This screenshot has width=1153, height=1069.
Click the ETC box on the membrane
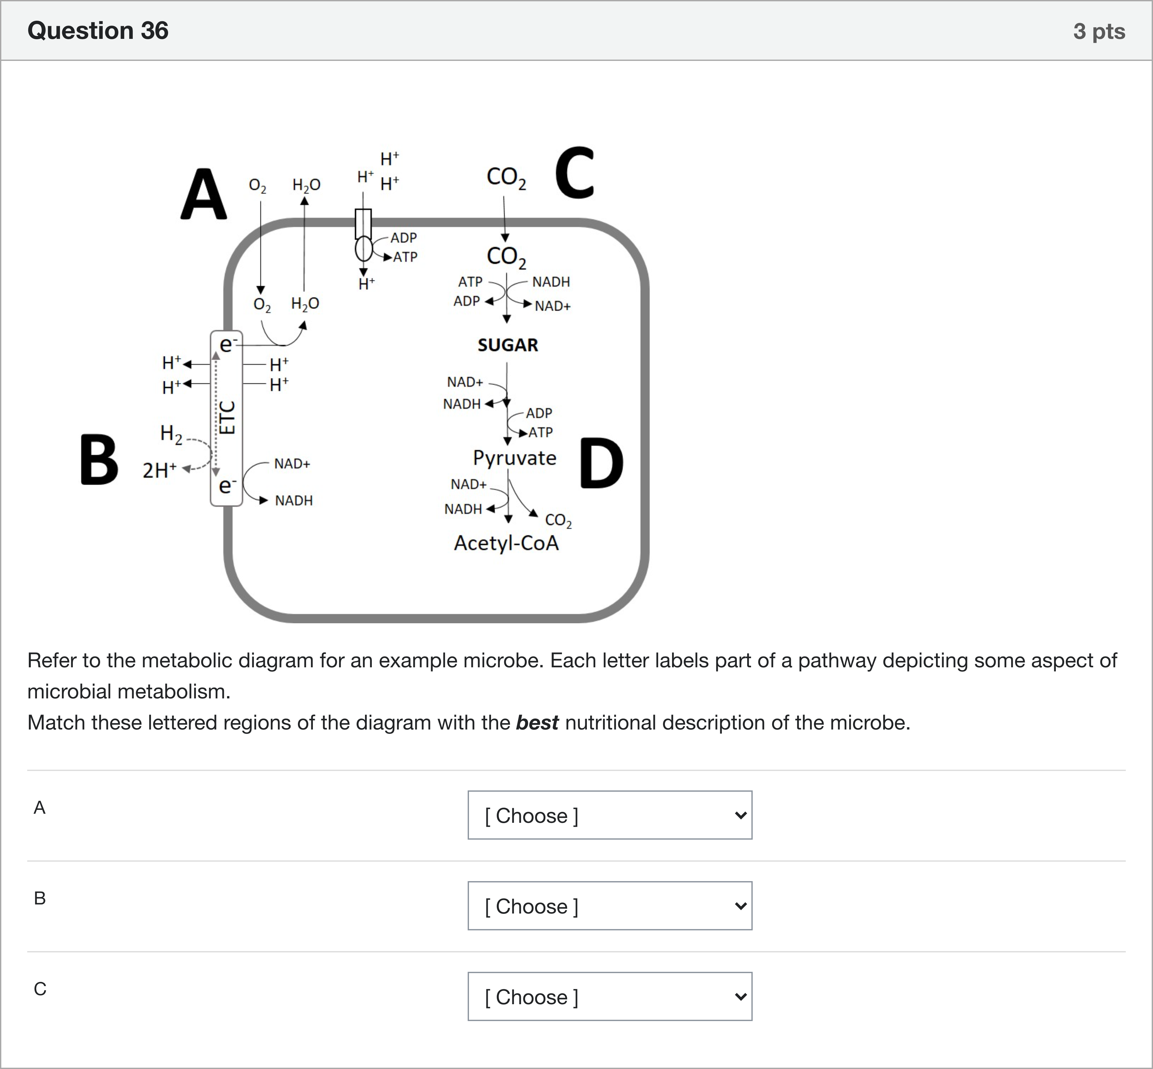click(226, 418)
